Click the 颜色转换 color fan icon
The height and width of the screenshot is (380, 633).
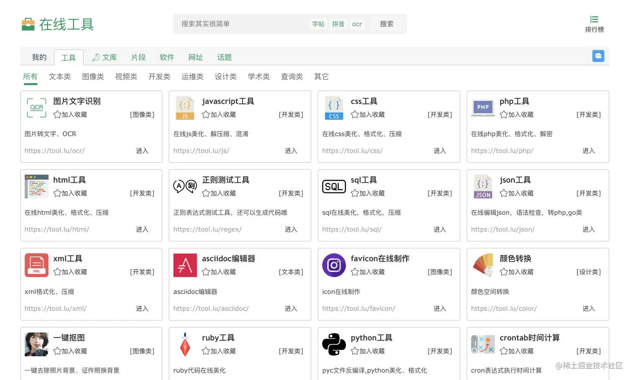click(483, 265)
